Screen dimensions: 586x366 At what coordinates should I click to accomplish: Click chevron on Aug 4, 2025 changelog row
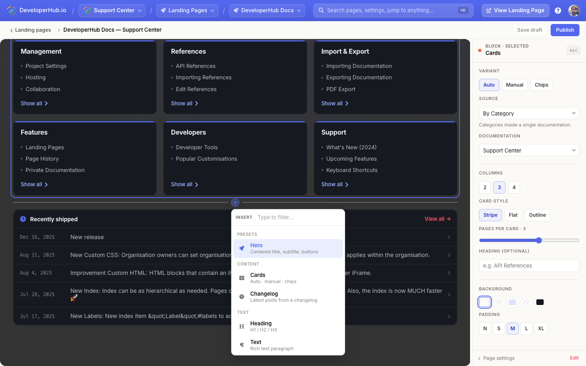coord(449,273)
